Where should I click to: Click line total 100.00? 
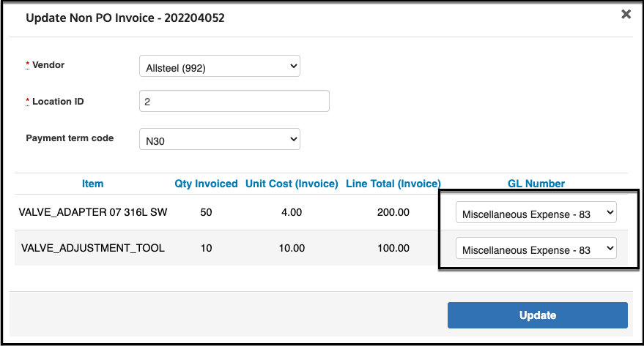click(393, 248)
